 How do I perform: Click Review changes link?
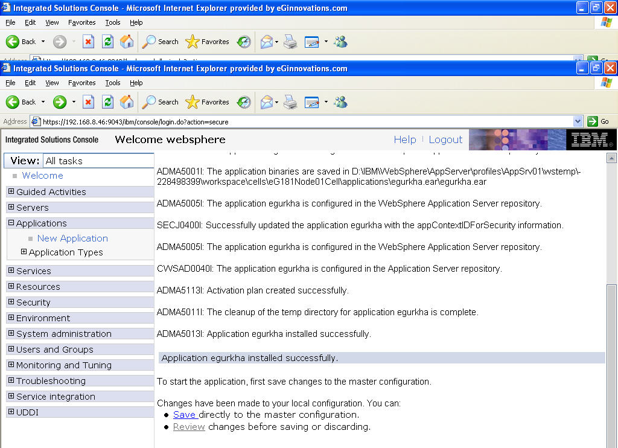coord(189,427)
